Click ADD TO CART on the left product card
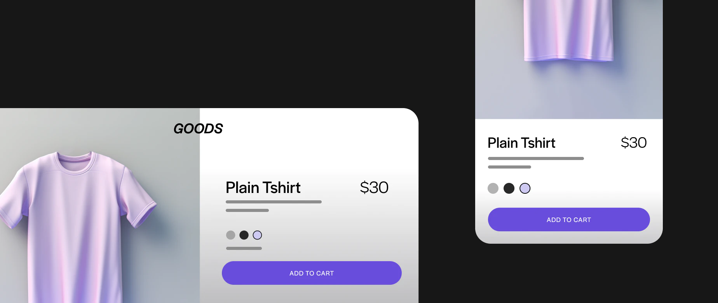The image size is (718, 303). 312,273
